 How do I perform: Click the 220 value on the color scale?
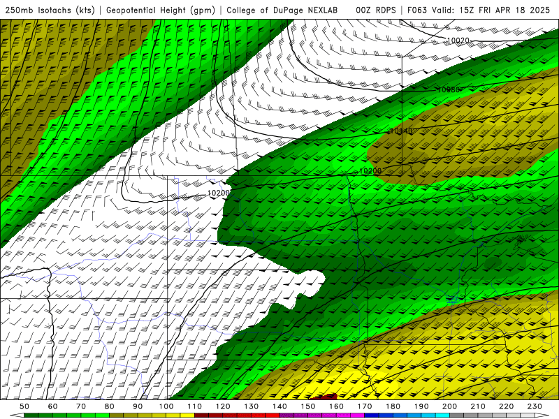pos(507,406)
